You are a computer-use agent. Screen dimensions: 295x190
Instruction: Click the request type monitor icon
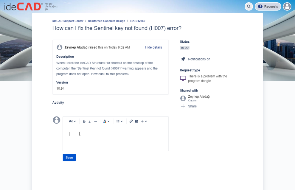tap(183, 78)
